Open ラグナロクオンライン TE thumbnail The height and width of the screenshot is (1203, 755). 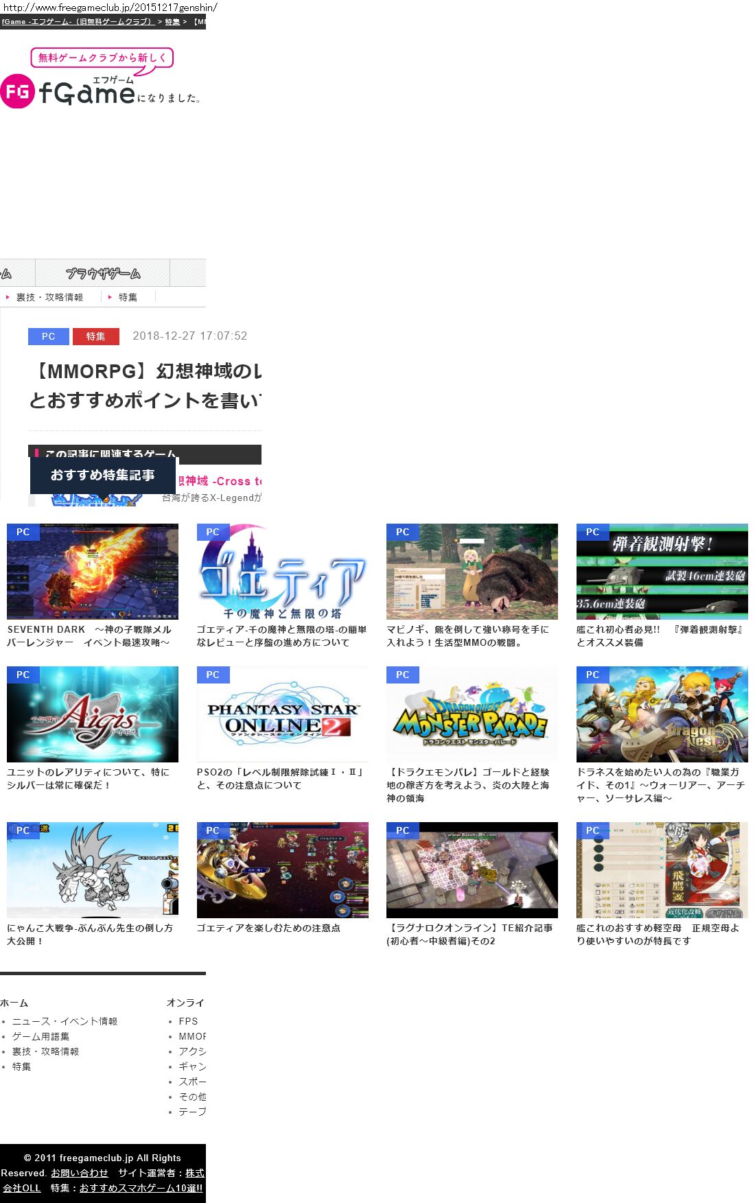(x=472, y=870)
